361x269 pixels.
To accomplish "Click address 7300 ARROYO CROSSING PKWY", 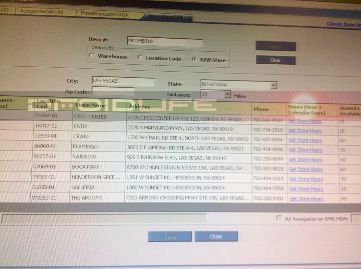I will pyautogui.click(x=187, y=198).
